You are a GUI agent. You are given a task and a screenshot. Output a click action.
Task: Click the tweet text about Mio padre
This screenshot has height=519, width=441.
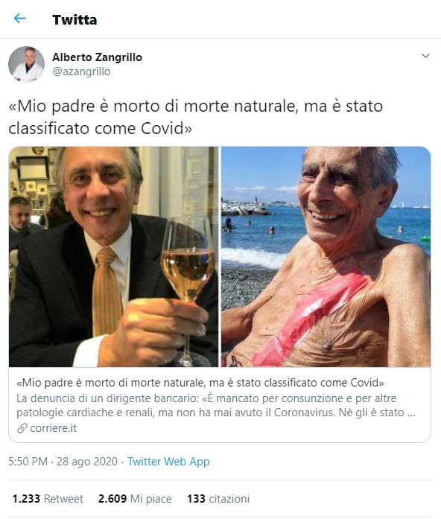195,117
